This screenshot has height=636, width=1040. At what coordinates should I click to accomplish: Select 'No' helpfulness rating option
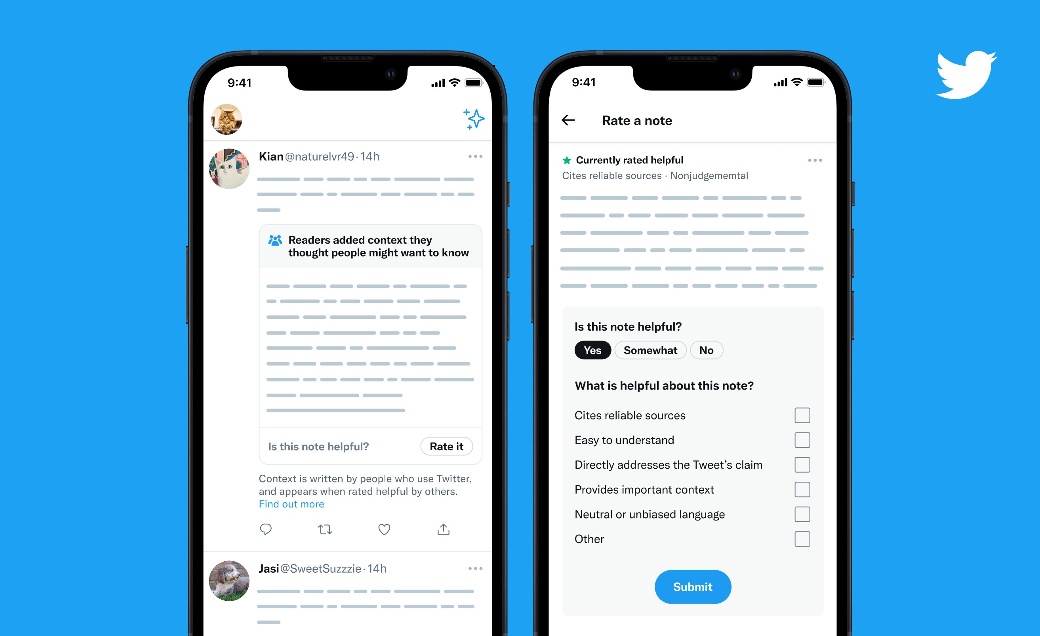pyautogui.click(x=707, y=350)
